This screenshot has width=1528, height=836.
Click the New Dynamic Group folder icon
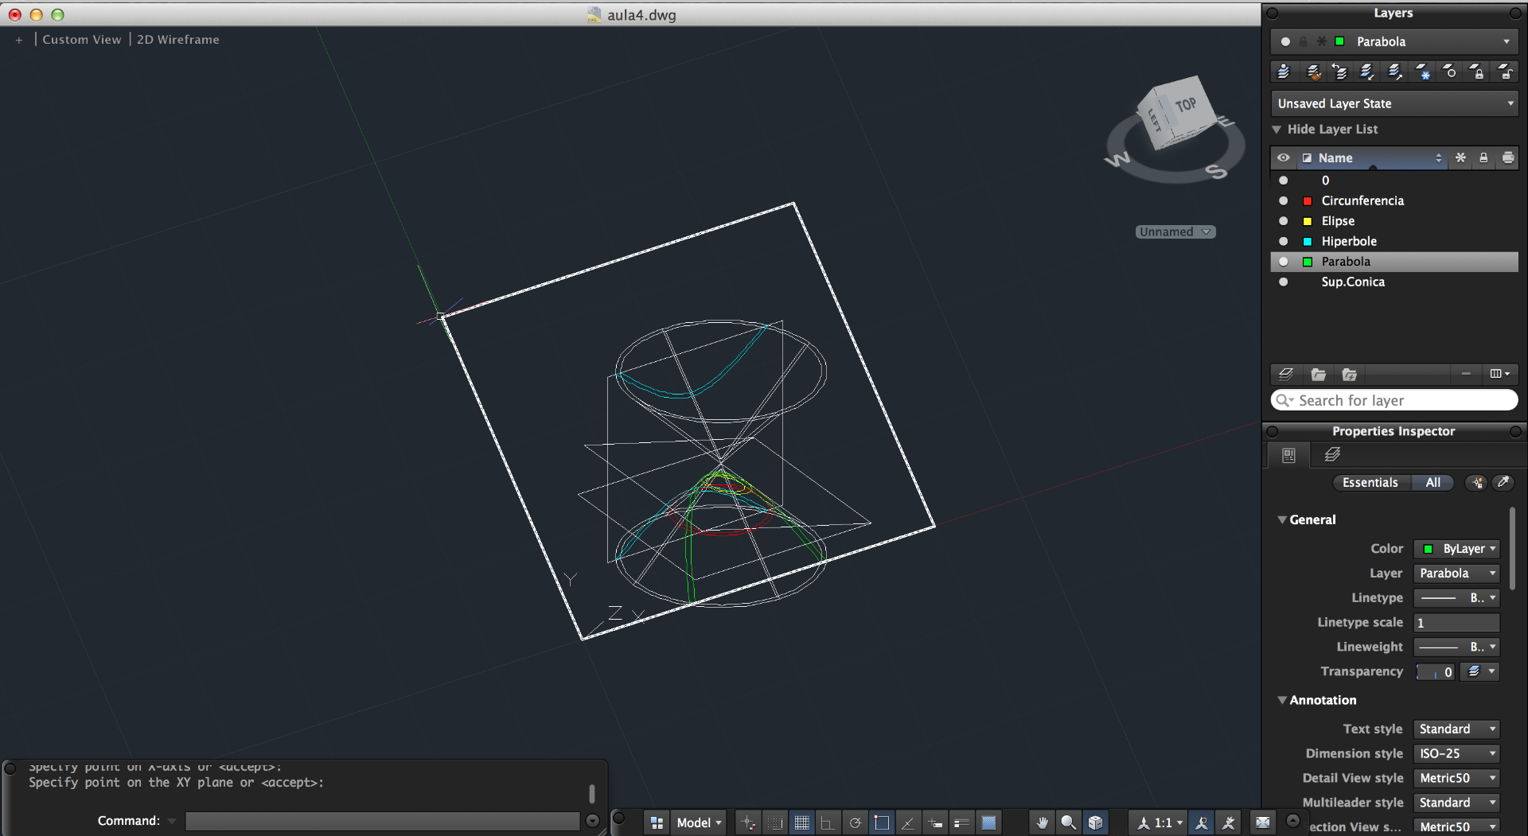1349,374
